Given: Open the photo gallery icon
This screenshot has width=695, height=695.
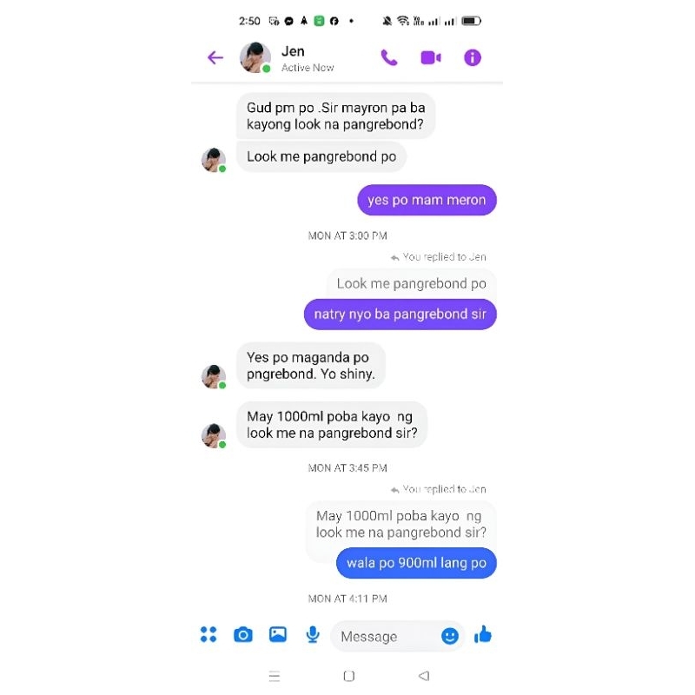Looking at the screenshot, I should [x=278, y=634].
